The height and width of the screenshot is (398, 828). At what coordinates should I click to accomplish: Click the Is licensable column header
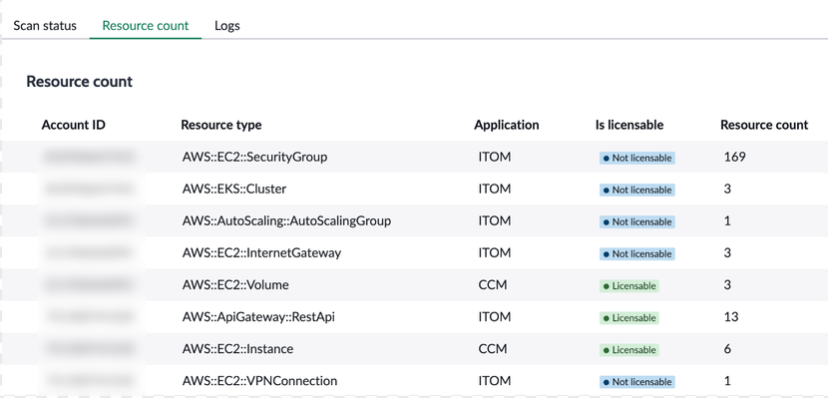pyautogui.click(x=628, y=125)
